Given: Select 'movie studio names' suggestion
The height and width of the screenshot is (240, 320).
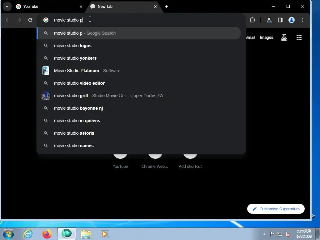Looking at the screenshot, I should 139,146.
